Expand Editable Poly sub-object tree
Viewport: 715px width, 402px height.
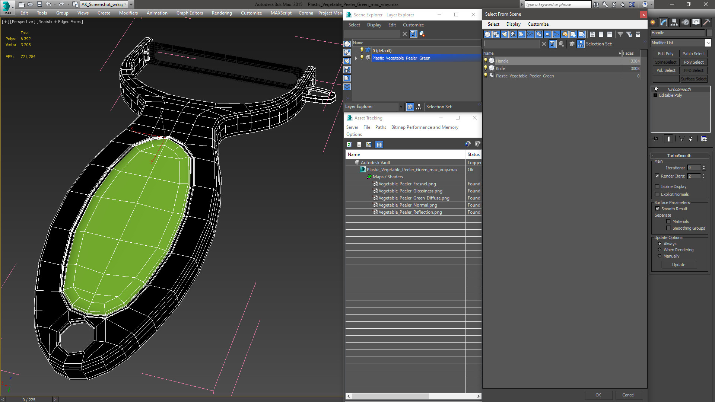click(x=655, y=95)
